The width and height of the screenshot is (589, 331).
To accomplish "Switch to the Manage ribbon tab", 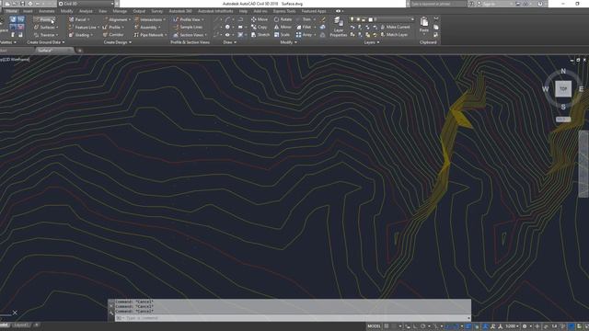I will point(120,11).
